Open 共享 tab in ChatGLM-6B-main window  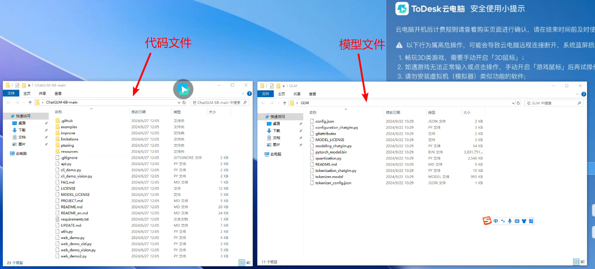click(x=42, y=94)
